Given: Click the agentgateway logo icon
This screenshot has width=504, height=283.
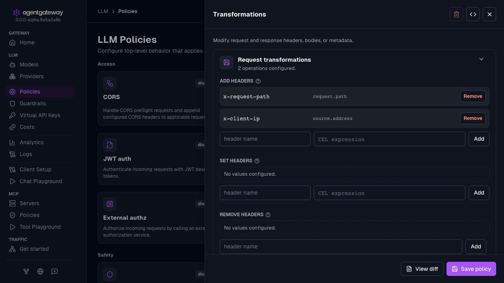Looking at the screenshot, I should pos(16,13).
